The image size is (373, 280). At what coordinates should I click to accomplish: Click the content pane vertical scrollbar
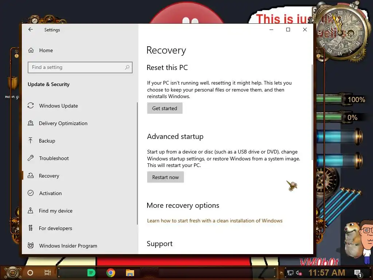312,112
